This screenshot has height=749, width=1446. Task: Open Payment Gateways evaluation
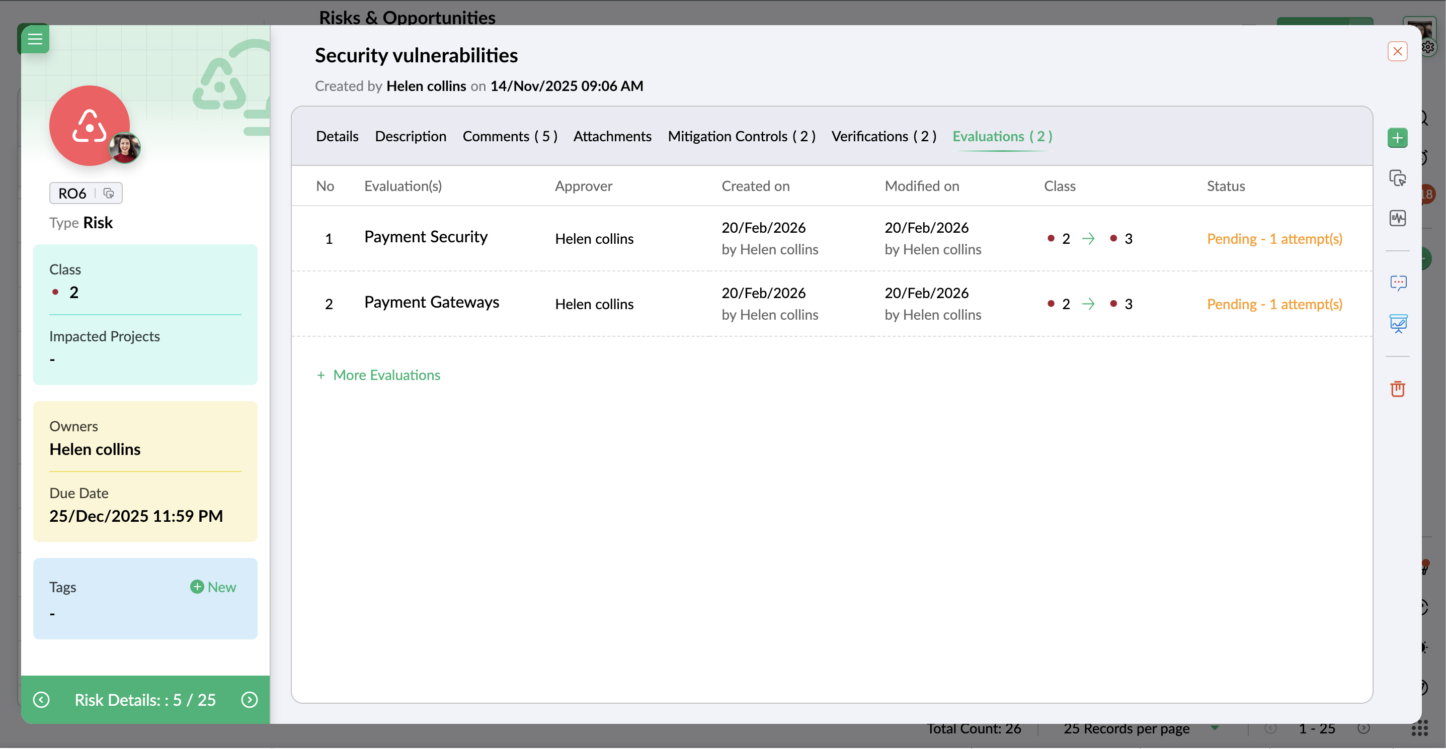[x=431, y=302]
